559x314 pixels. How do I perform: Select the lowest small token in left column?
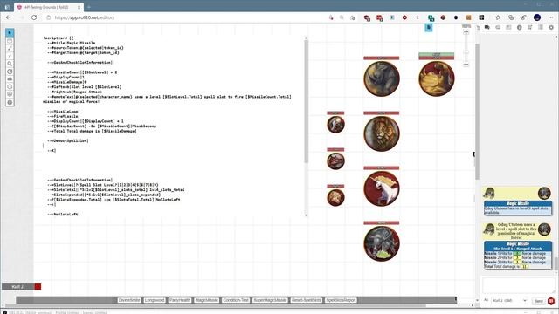[x=335, y=198]
